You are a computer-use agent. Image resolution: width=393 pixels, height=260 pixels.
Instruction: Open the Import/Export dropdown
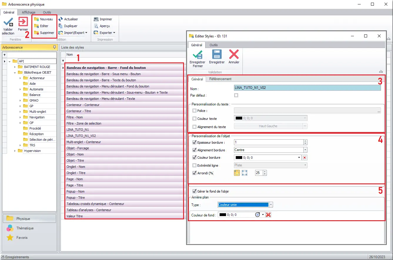click(x=73, y=33)
